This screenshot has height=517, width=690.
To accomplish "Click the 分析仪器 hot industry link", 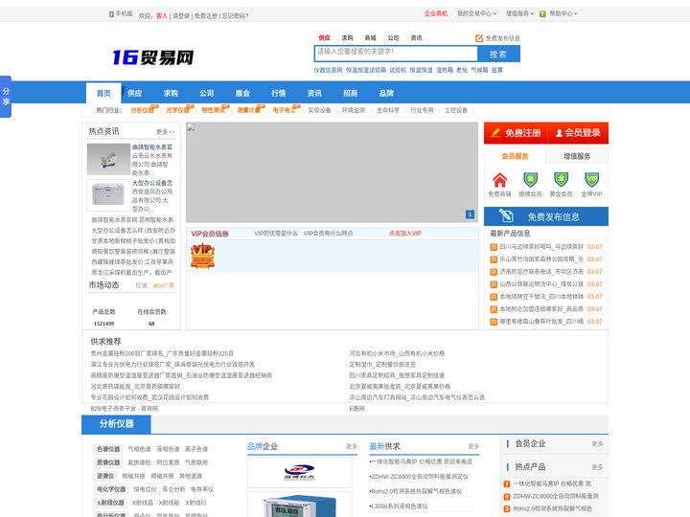I will coord(142,110).
